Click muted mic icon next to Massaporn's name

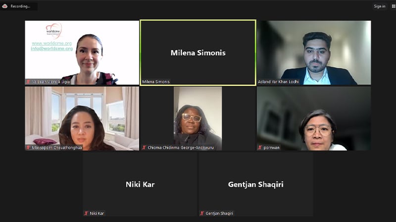28,148
